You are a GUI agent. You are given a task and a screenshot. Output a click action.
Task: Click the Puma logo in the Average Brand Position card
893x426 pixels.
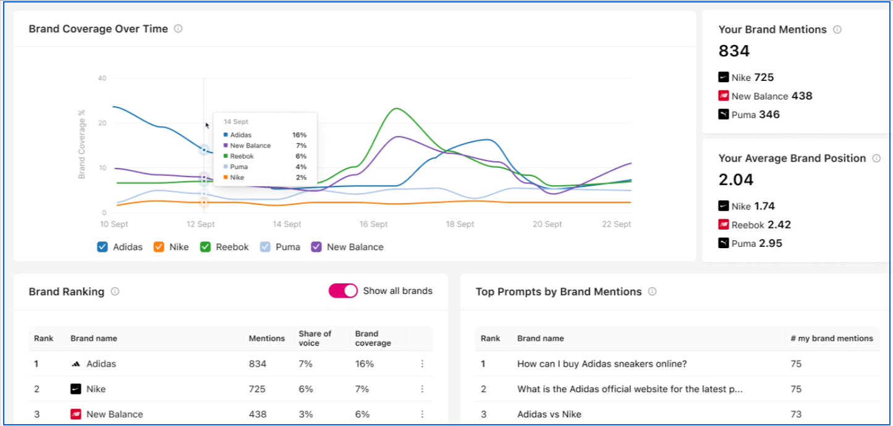(x=724, y=243)
